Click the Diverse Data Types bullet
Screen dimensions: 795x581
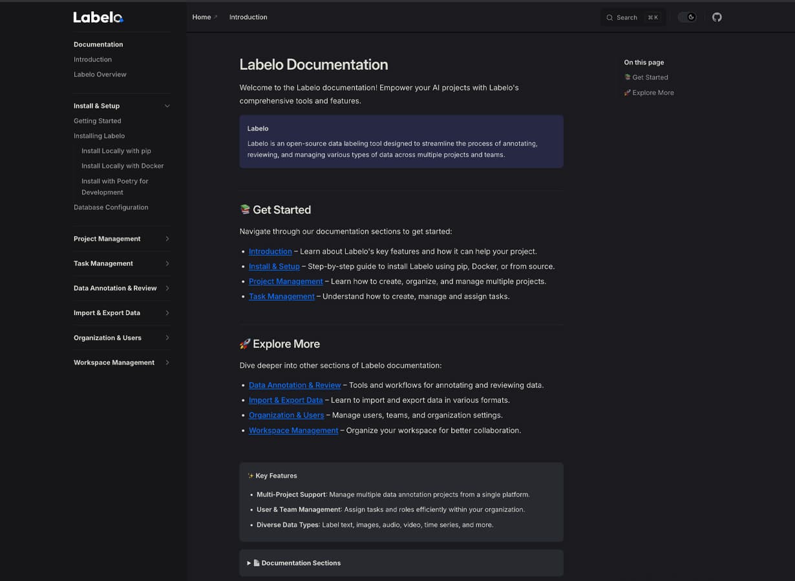coord(375,525)
